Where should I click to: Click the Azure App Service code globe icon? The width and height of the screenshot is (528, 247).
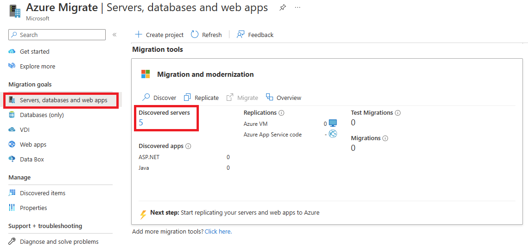[333, 134]
